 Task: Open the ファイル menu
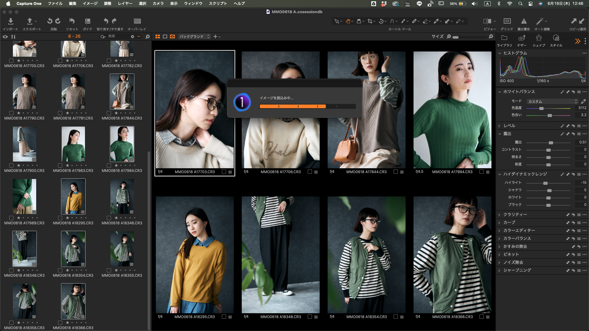click(55, 3)
